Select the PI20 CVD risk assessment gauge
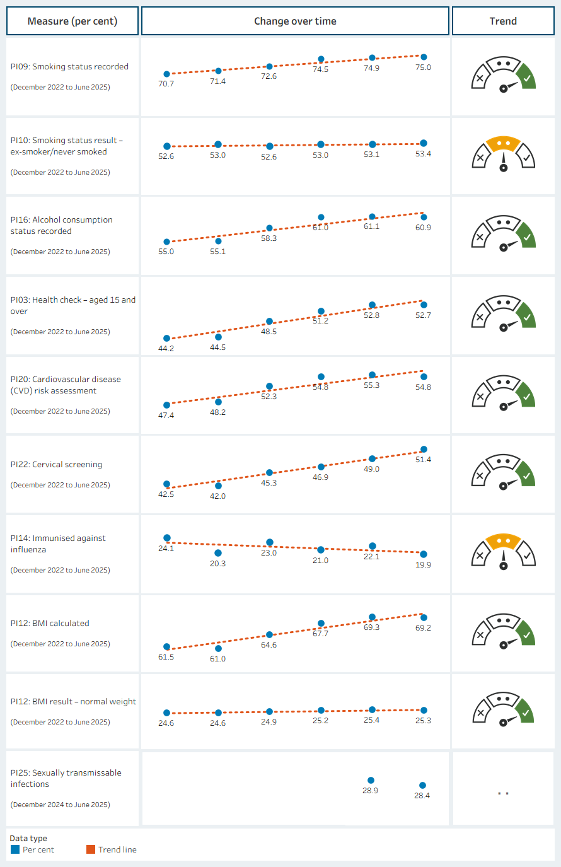This screenshot has width=561, height=867. [x=503, y=393]
